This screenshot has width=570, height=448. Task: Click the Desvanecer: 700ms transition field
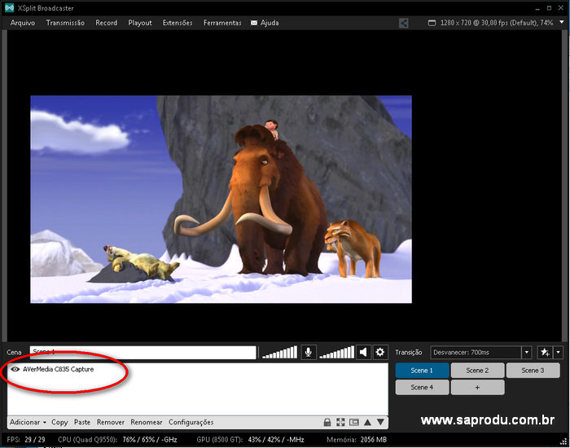tap(476, 353)
